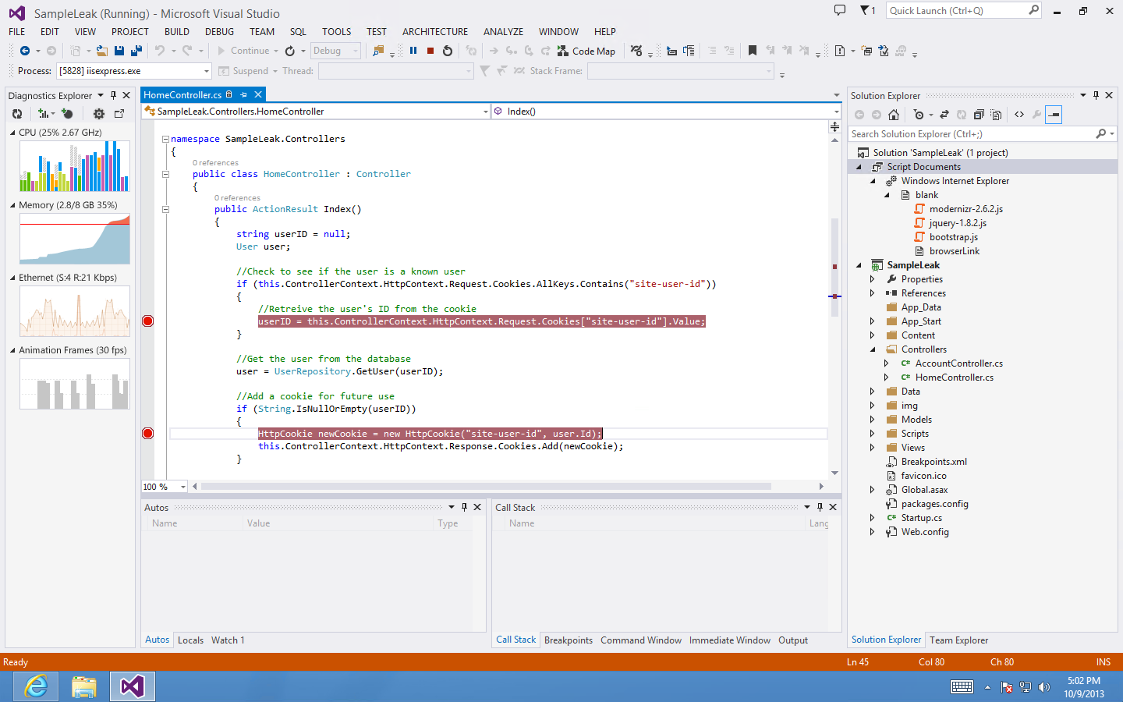Toggle Preview Selected Items in Solution Explorer
The height and width of the screenshot is (702, 1123).
(1054, 115)
